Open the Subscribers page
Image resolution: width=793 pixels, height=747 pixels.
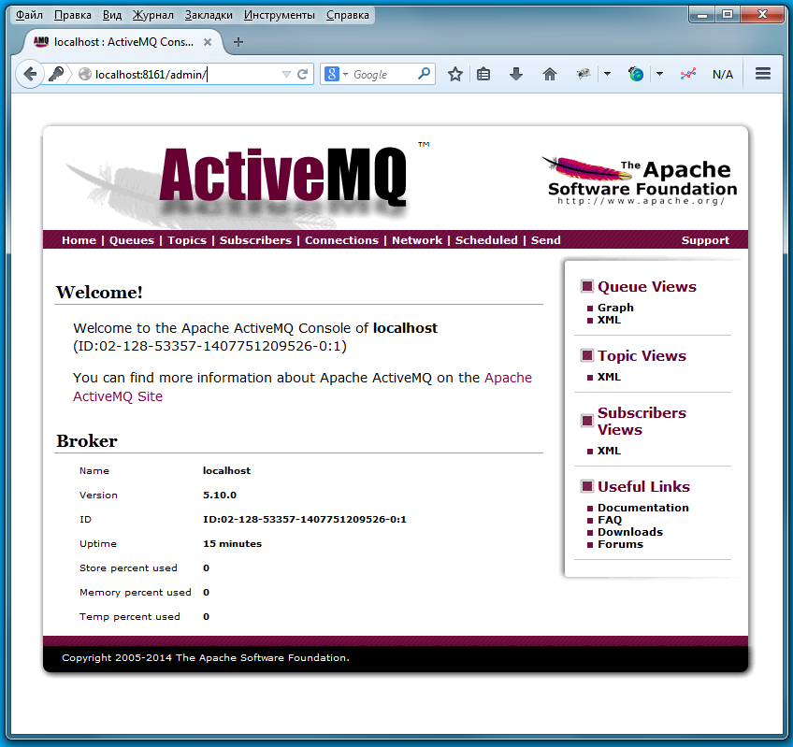pyautogui.click(x=255, y=240)
